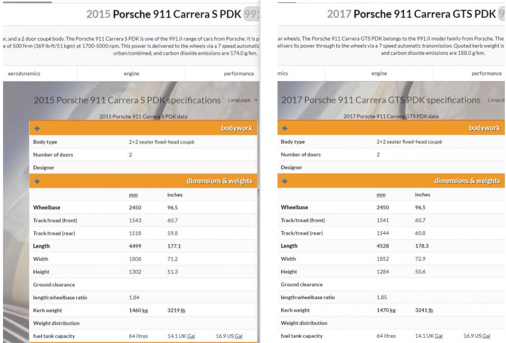Click the Track/tread (rear) value 1544
The width and height of the screenshot is (506, 343).
click(383, 233)
